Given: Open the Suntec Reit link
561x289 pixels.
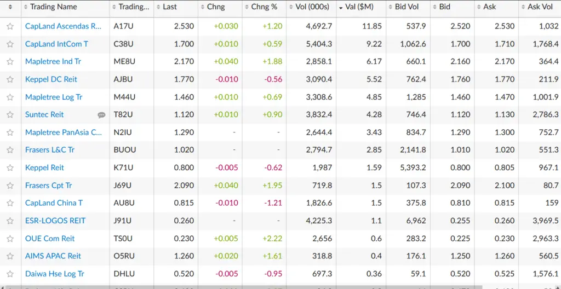Looking at the screenshot, I should coord(44,114).
